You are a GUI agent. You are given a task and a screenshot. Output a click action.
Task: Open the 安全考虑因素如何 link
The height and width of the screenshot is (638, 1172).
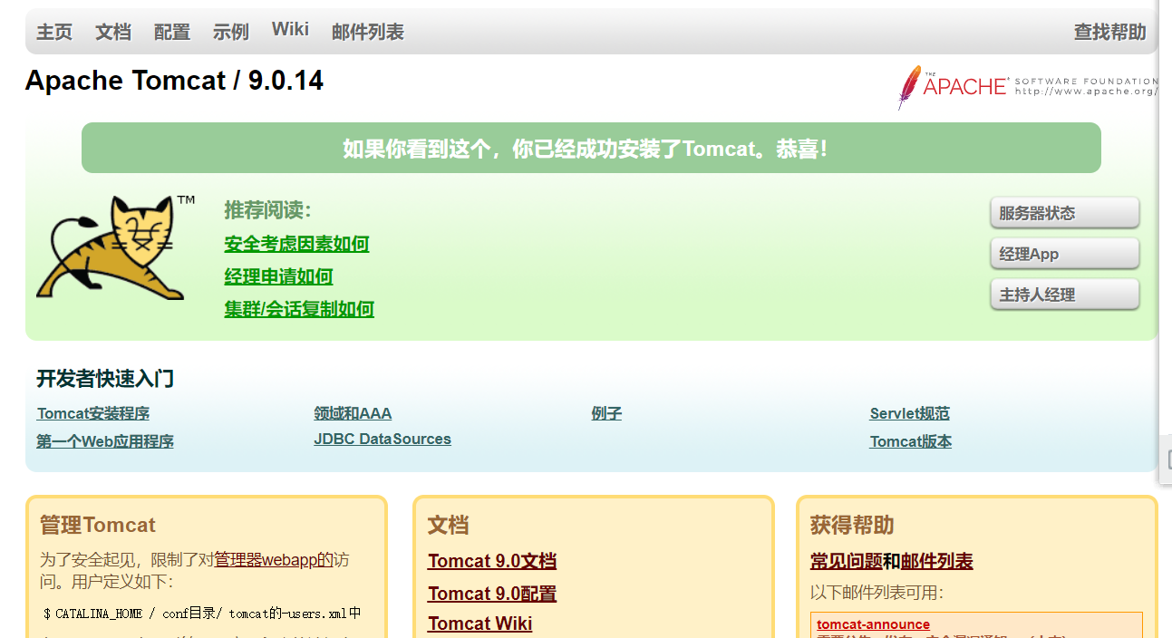(x=296, y=244)
